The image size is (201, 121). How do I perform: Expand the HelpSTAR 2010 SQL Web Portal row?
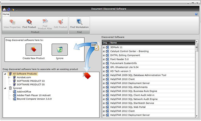(x=104, y=107)
